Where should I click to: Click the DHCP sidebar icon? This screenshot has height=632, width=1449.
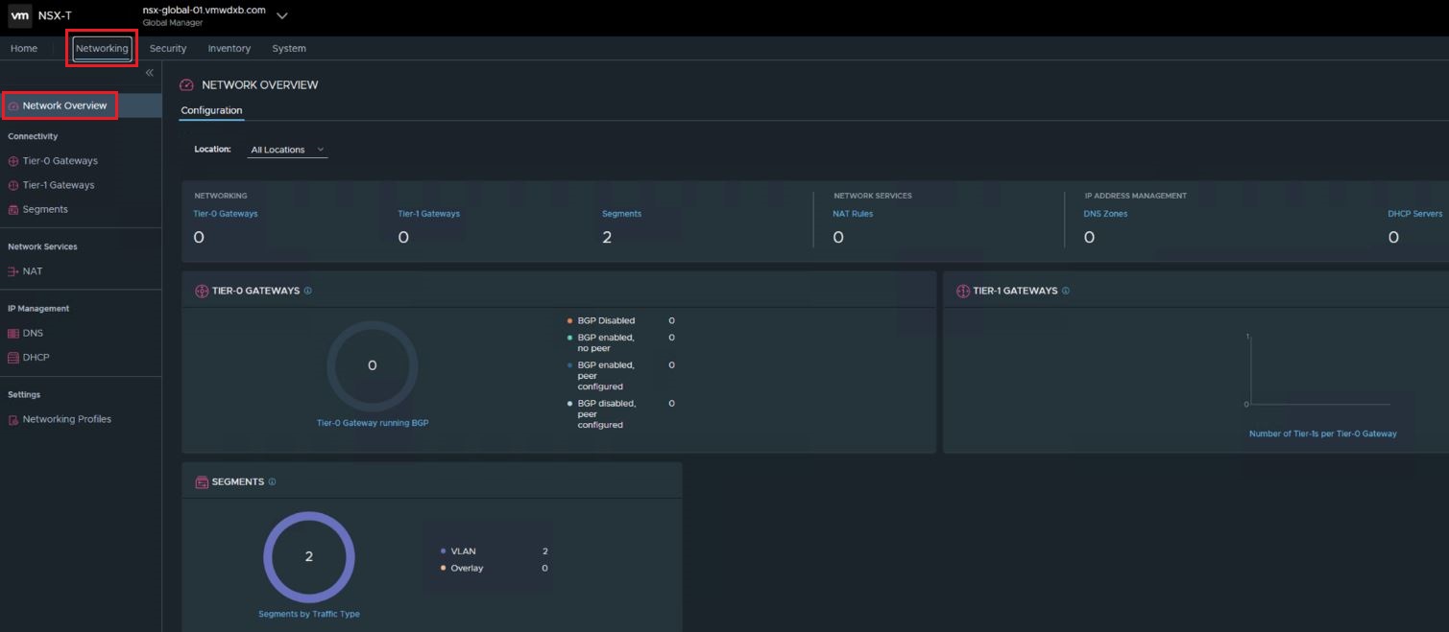coord(13,358)
